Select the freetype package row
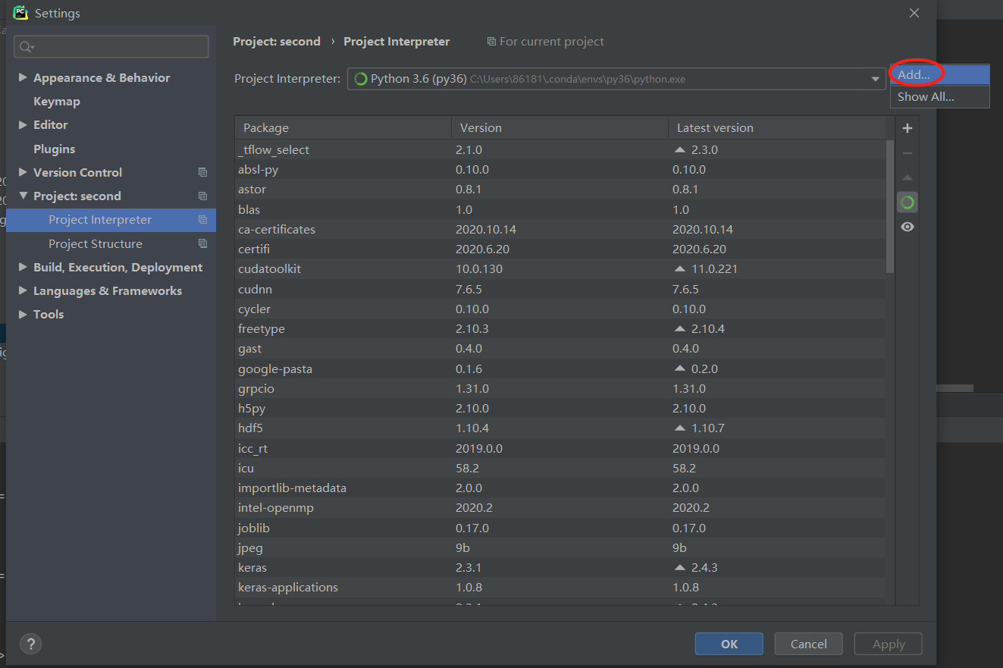The height and width of the screenshot is (668, 1003). point(561,329)
